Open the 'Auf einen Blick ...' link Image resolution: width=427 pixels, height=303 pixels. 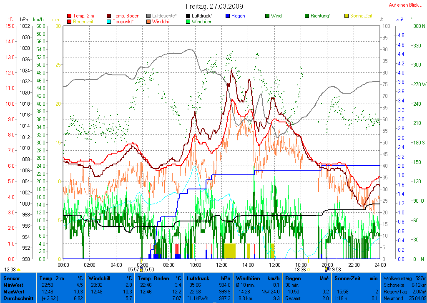click(x=403, y=5)
